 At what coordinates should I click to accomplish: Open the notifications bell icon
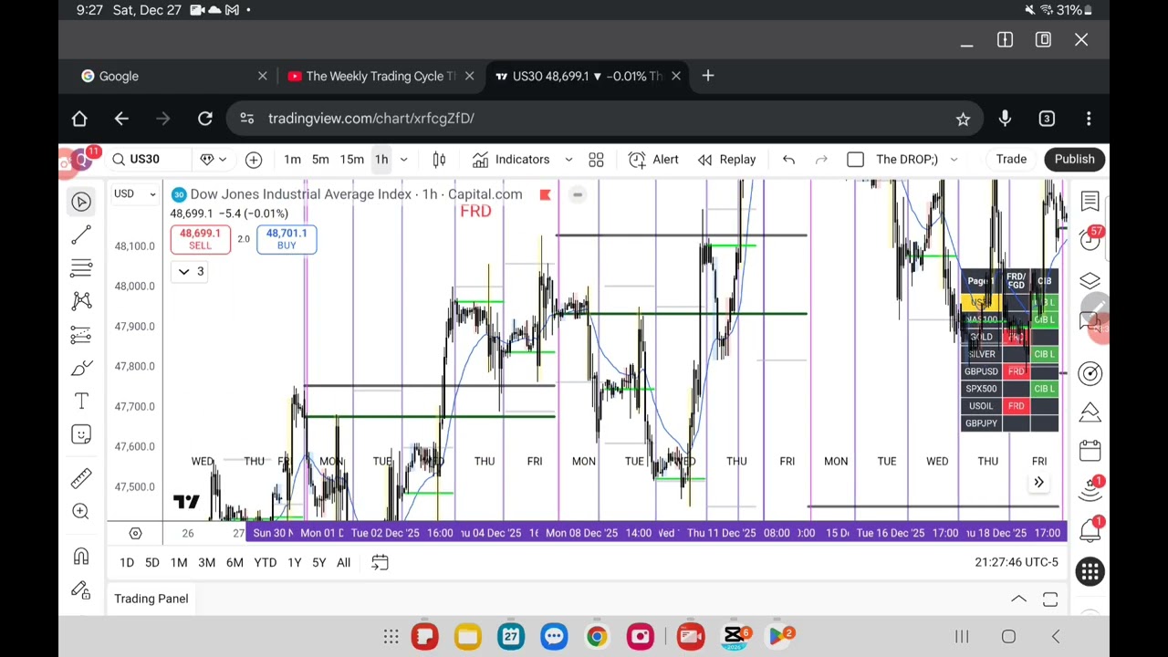pos(1090,530)
